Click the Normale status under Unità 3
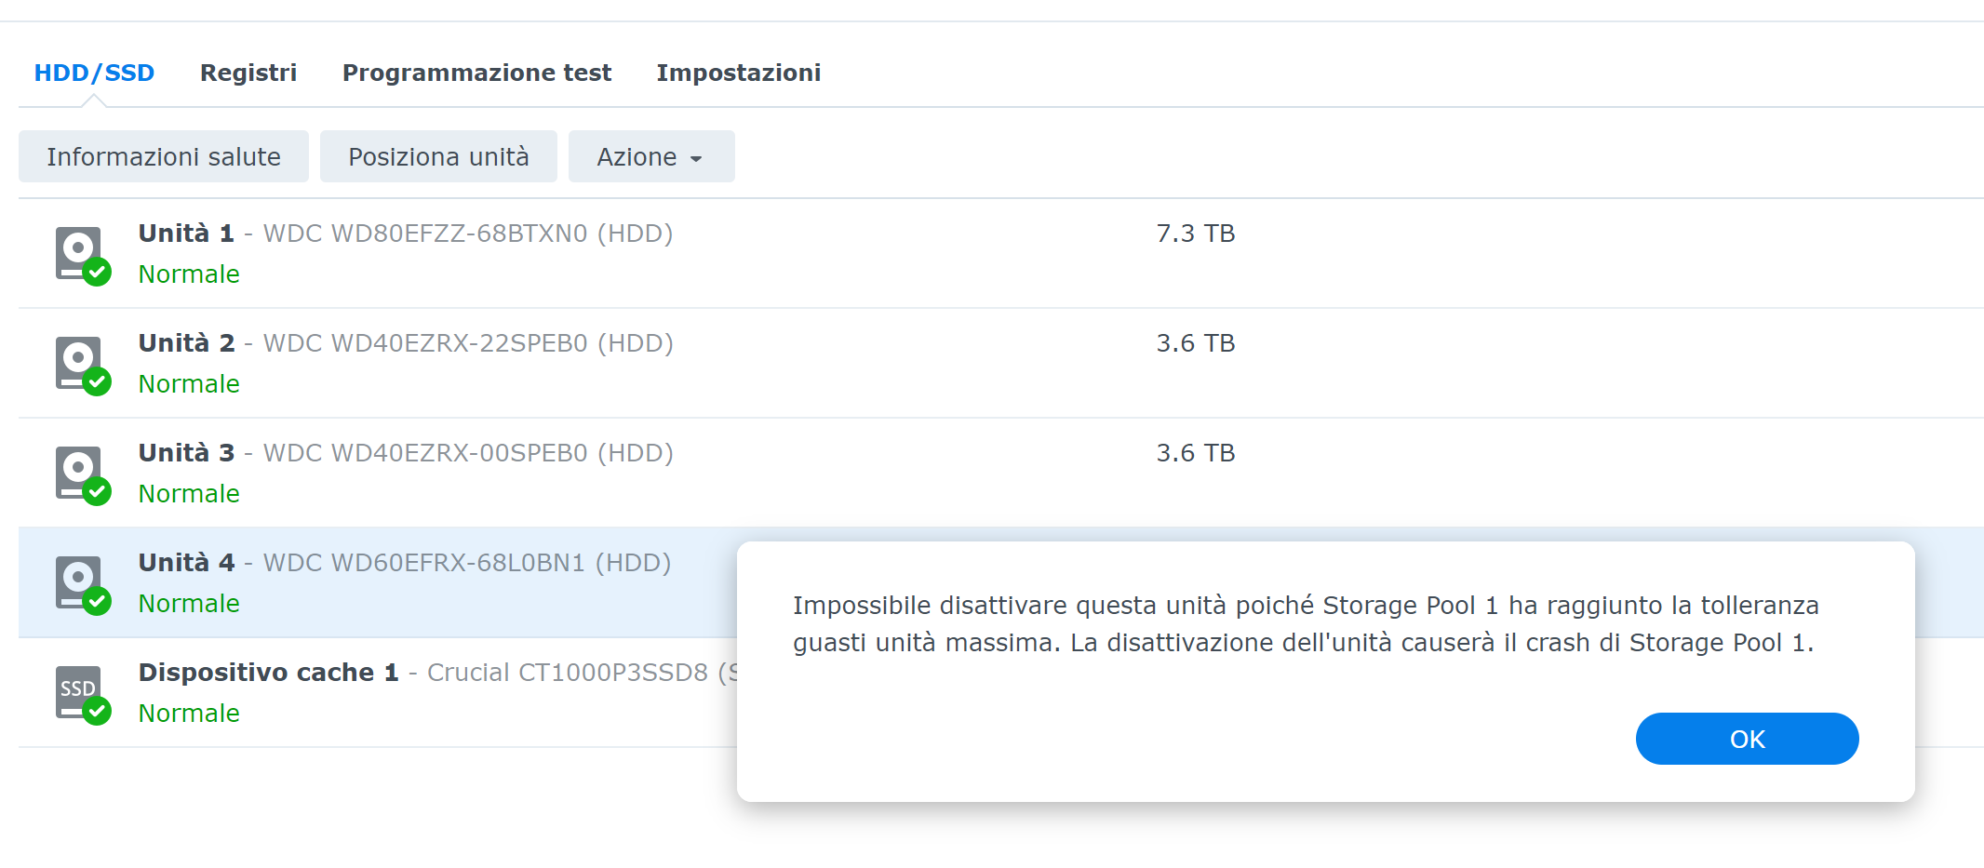This screenshot has height=868, width=1984. (189, 494)
